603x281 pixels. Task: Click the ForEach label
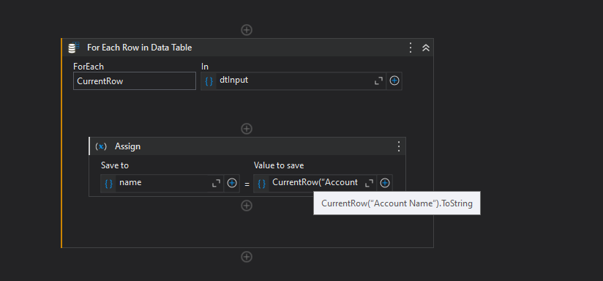pos(89,67)
